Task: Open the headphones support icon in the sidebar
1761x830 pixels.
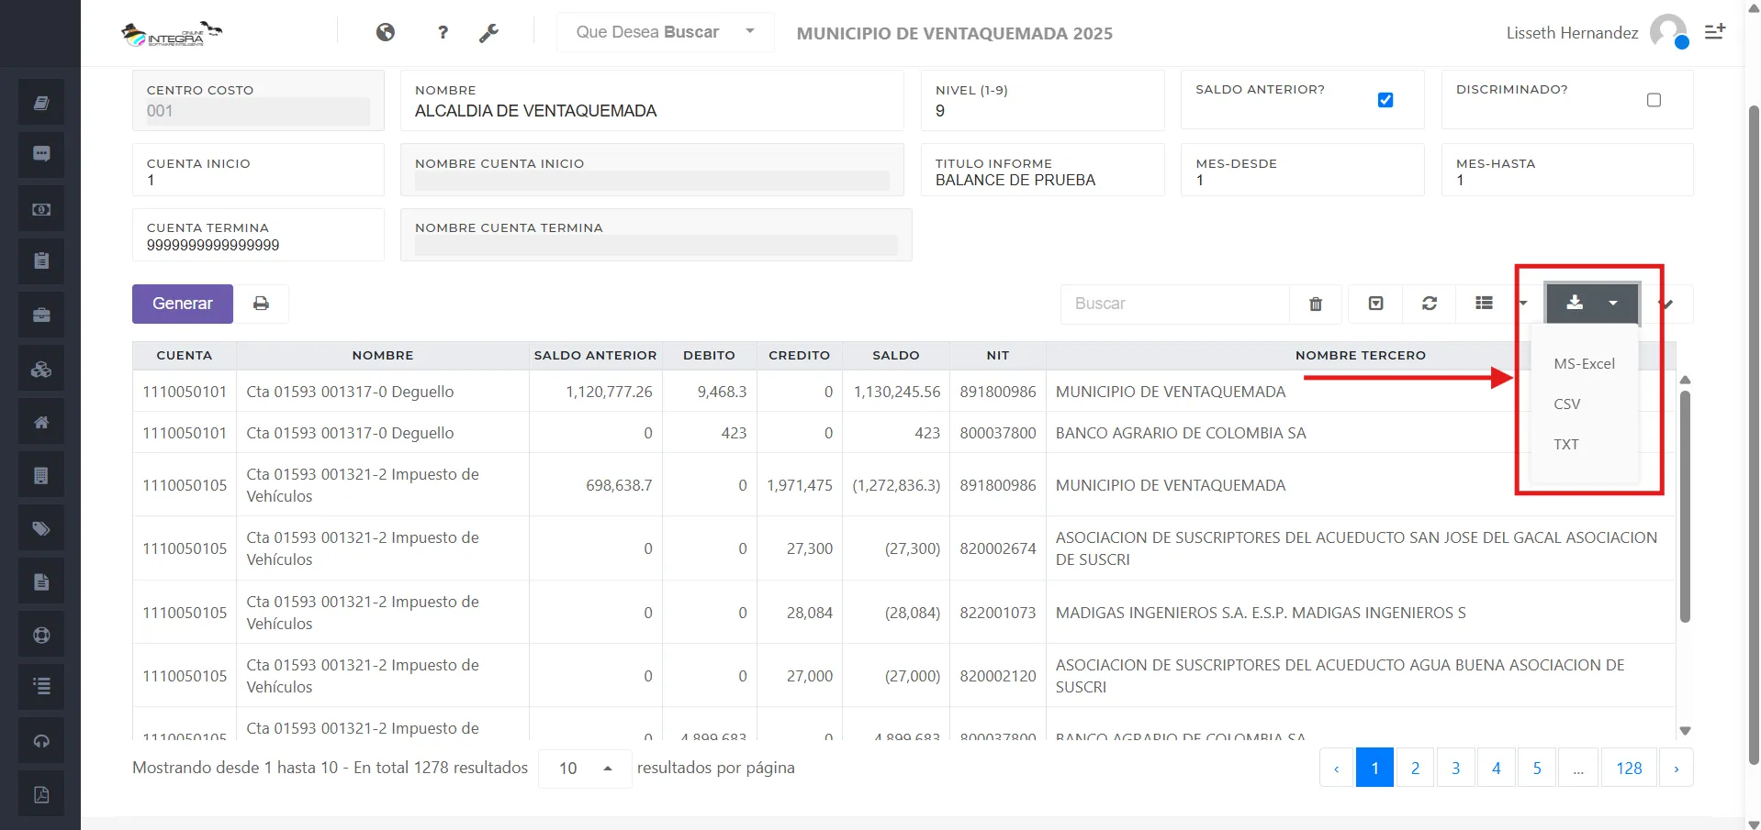Action: coord(40,740)
